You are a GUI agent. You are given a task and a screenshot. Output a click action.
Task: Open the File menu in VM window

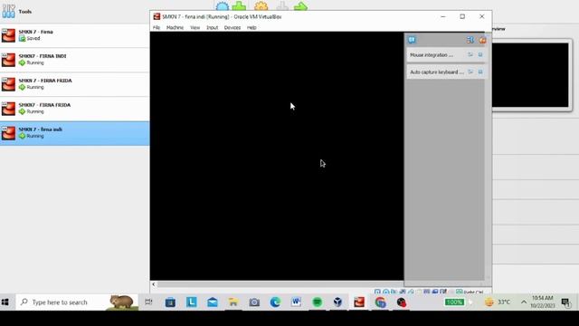click(157, 28)
